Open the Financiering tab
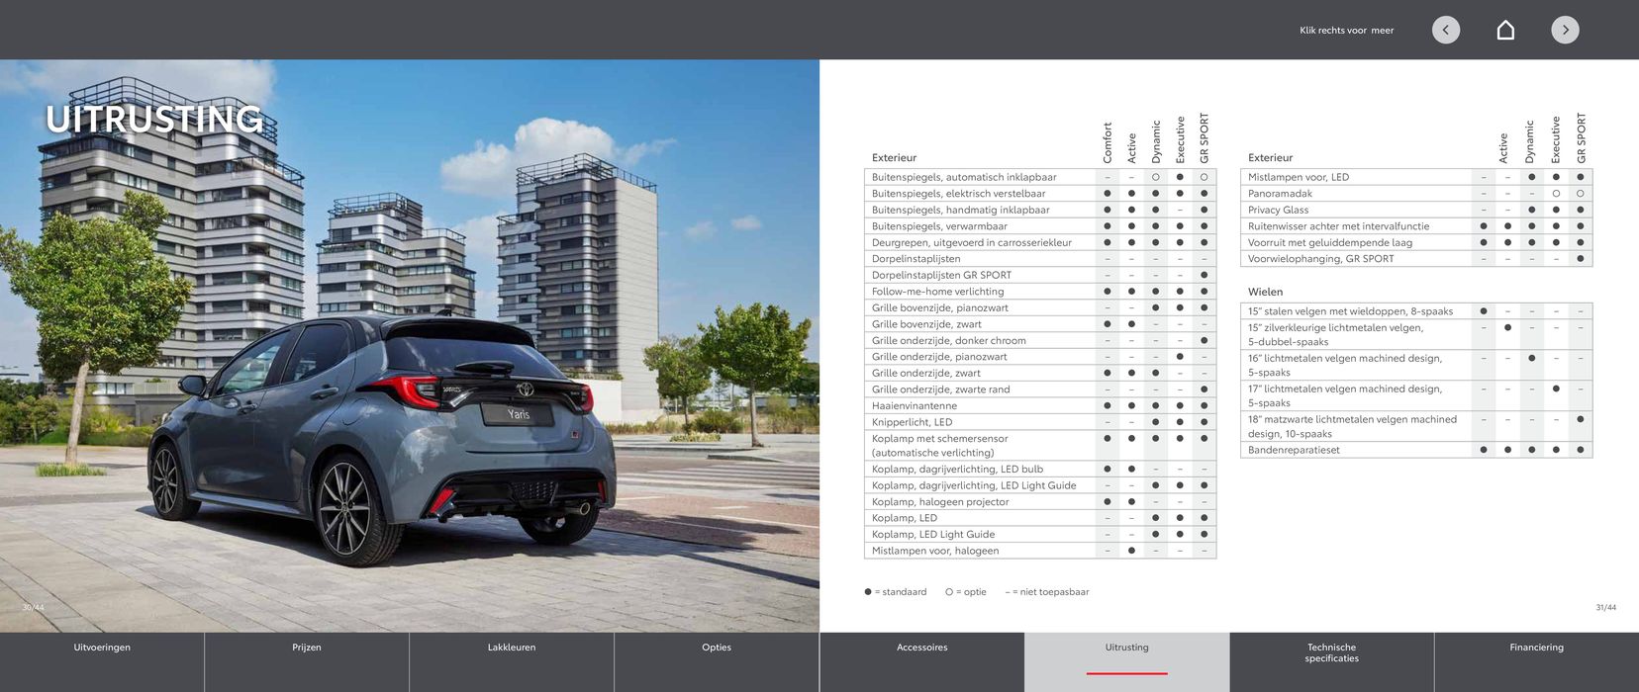 1536,648
